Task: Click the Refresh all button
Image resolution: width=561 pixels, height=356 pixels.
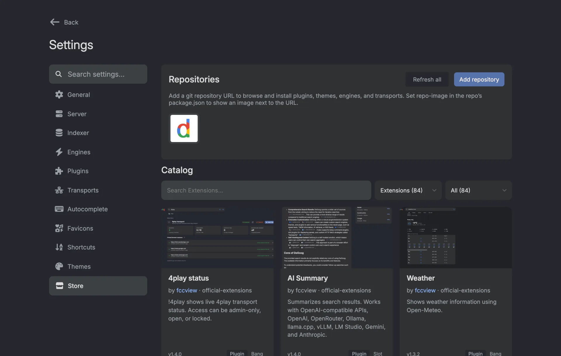Action: click(427, 80)
